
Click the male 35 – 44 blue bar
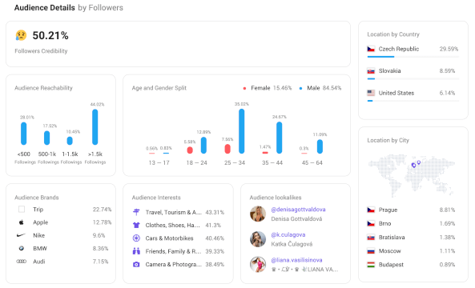click(x=280, y=138)
